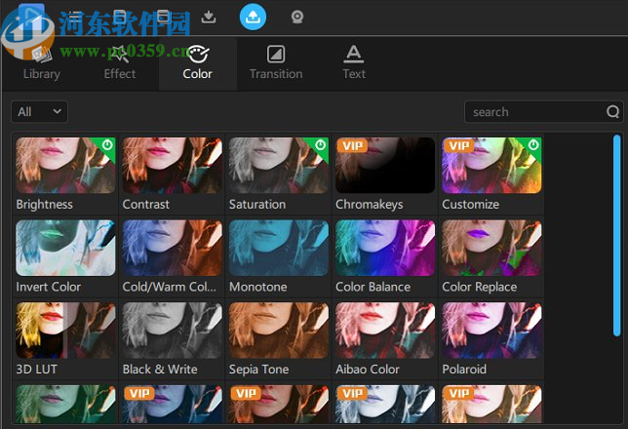Toggle the power icon on the Customize thumbnail

[533, 145]
